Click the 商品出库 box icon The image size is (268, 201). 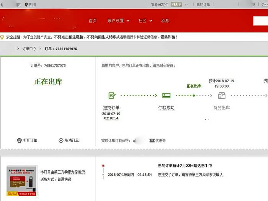point(222,95)
